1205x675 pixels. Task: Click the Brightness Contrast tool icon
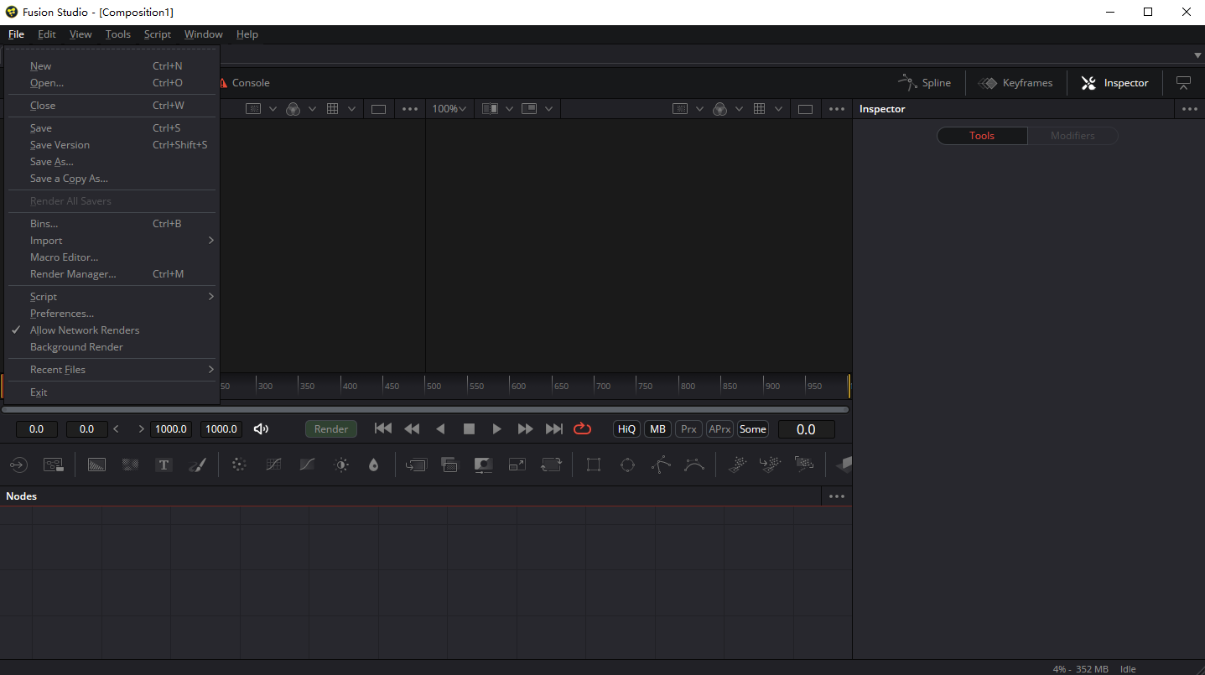(x=340, y=465)
